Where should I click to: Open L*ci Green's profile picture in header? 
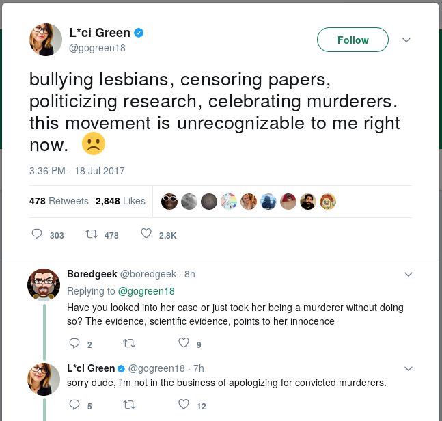(46, 40)
